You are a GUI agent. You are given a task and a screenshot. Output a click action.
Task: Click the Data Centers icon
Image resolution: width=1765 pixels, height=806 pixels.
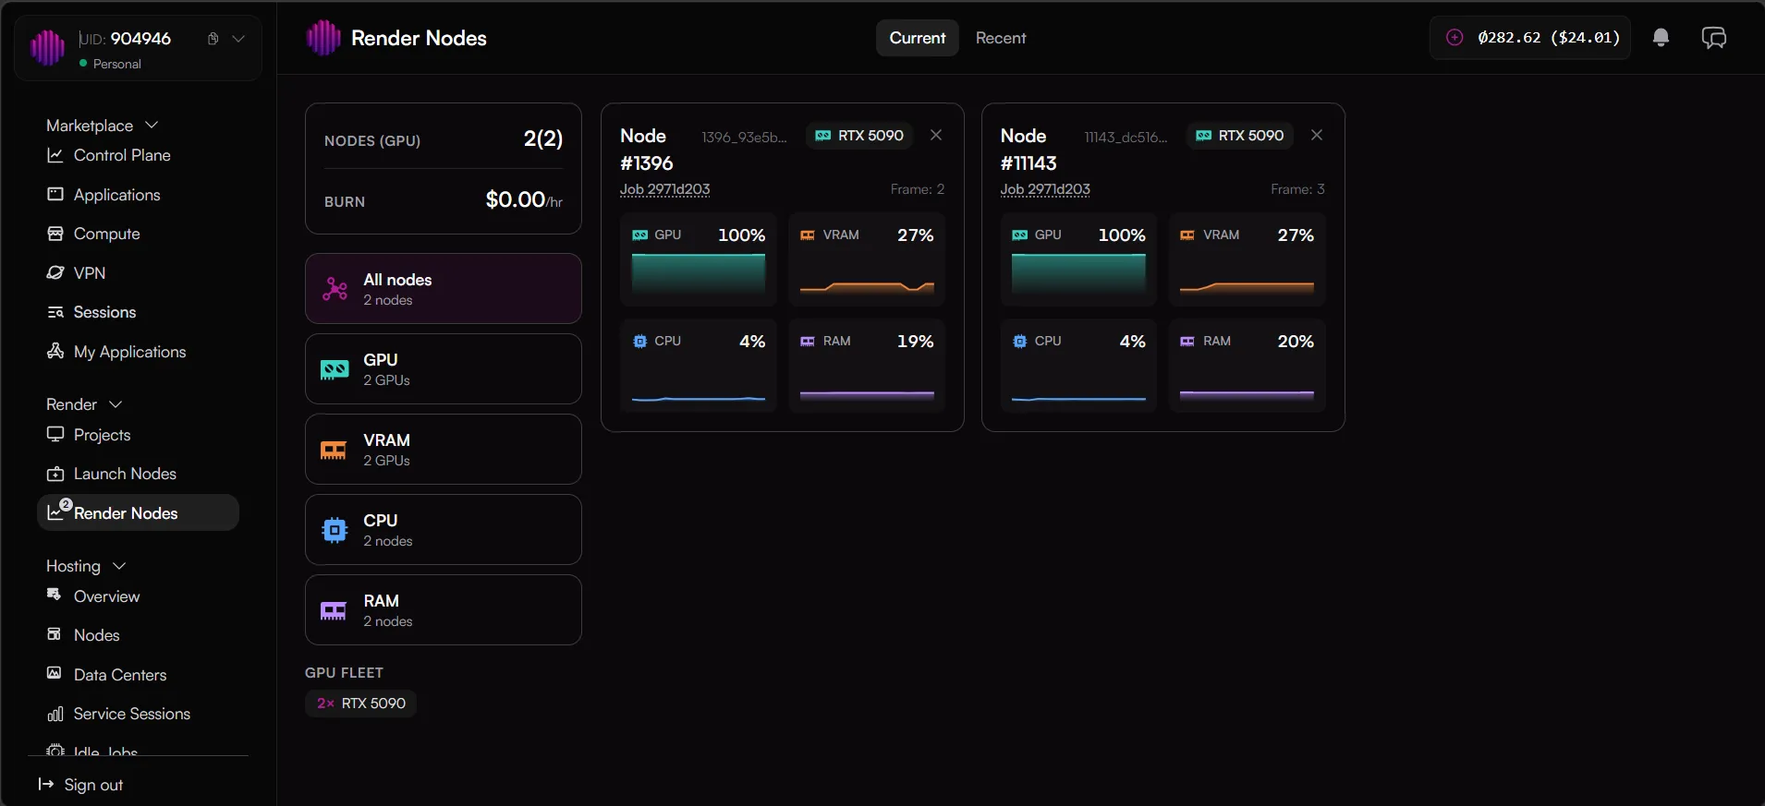click(x=55, y=674)
